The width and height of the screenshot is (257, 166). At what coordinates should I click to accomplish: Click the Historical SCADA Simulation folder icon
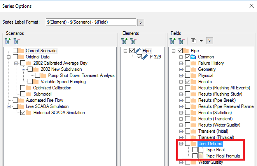click(28, 113)
